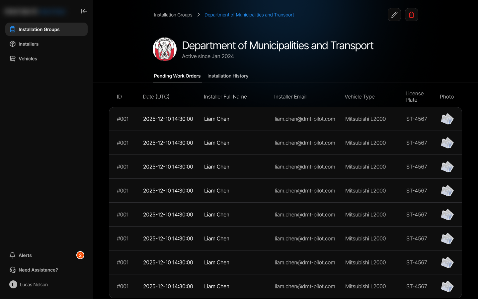478x299 pixels.
Task: Switch to the Installation History tab
Action: (228, 76)
